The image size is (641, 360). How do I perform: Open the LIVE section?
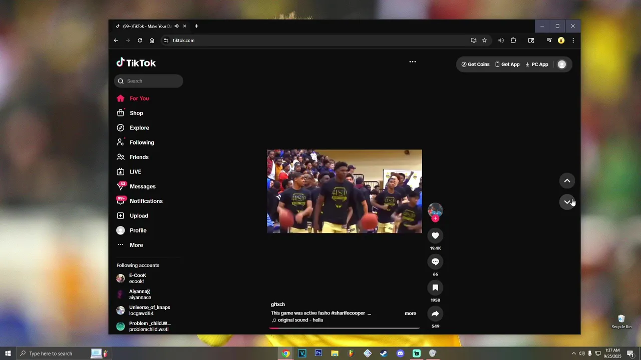pos(129,171)
